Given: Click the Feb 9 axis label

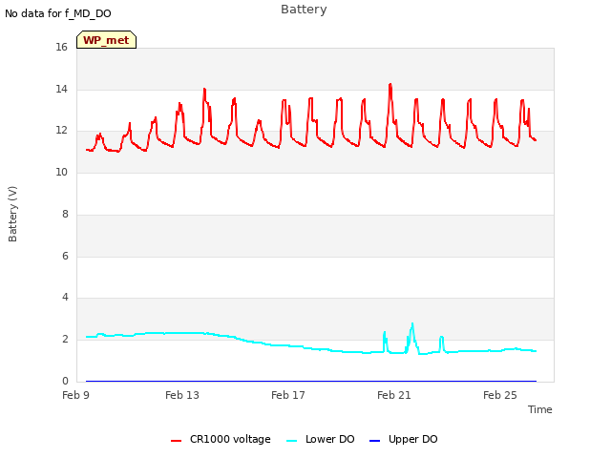Looking at the screenshot, I should click(75, 395).
